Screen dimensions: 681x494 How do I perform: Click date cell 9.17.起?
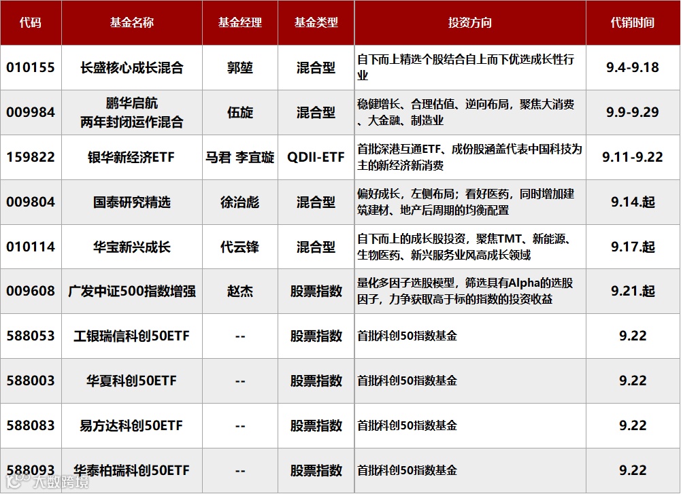pyautogui.click(x=633, y=247)
